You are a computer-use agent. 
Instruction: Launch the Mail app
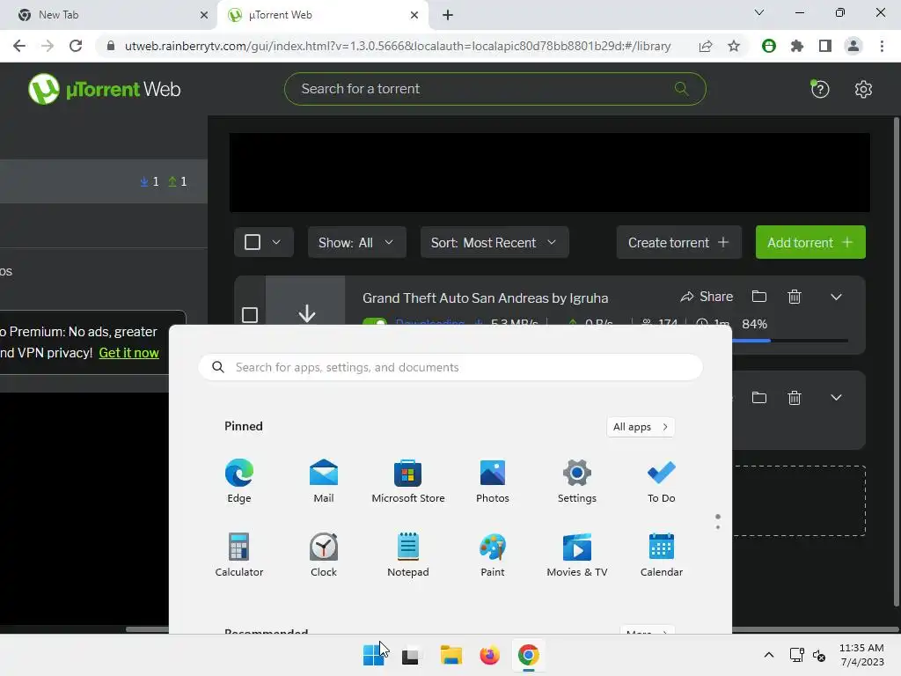tap(324, 481)
